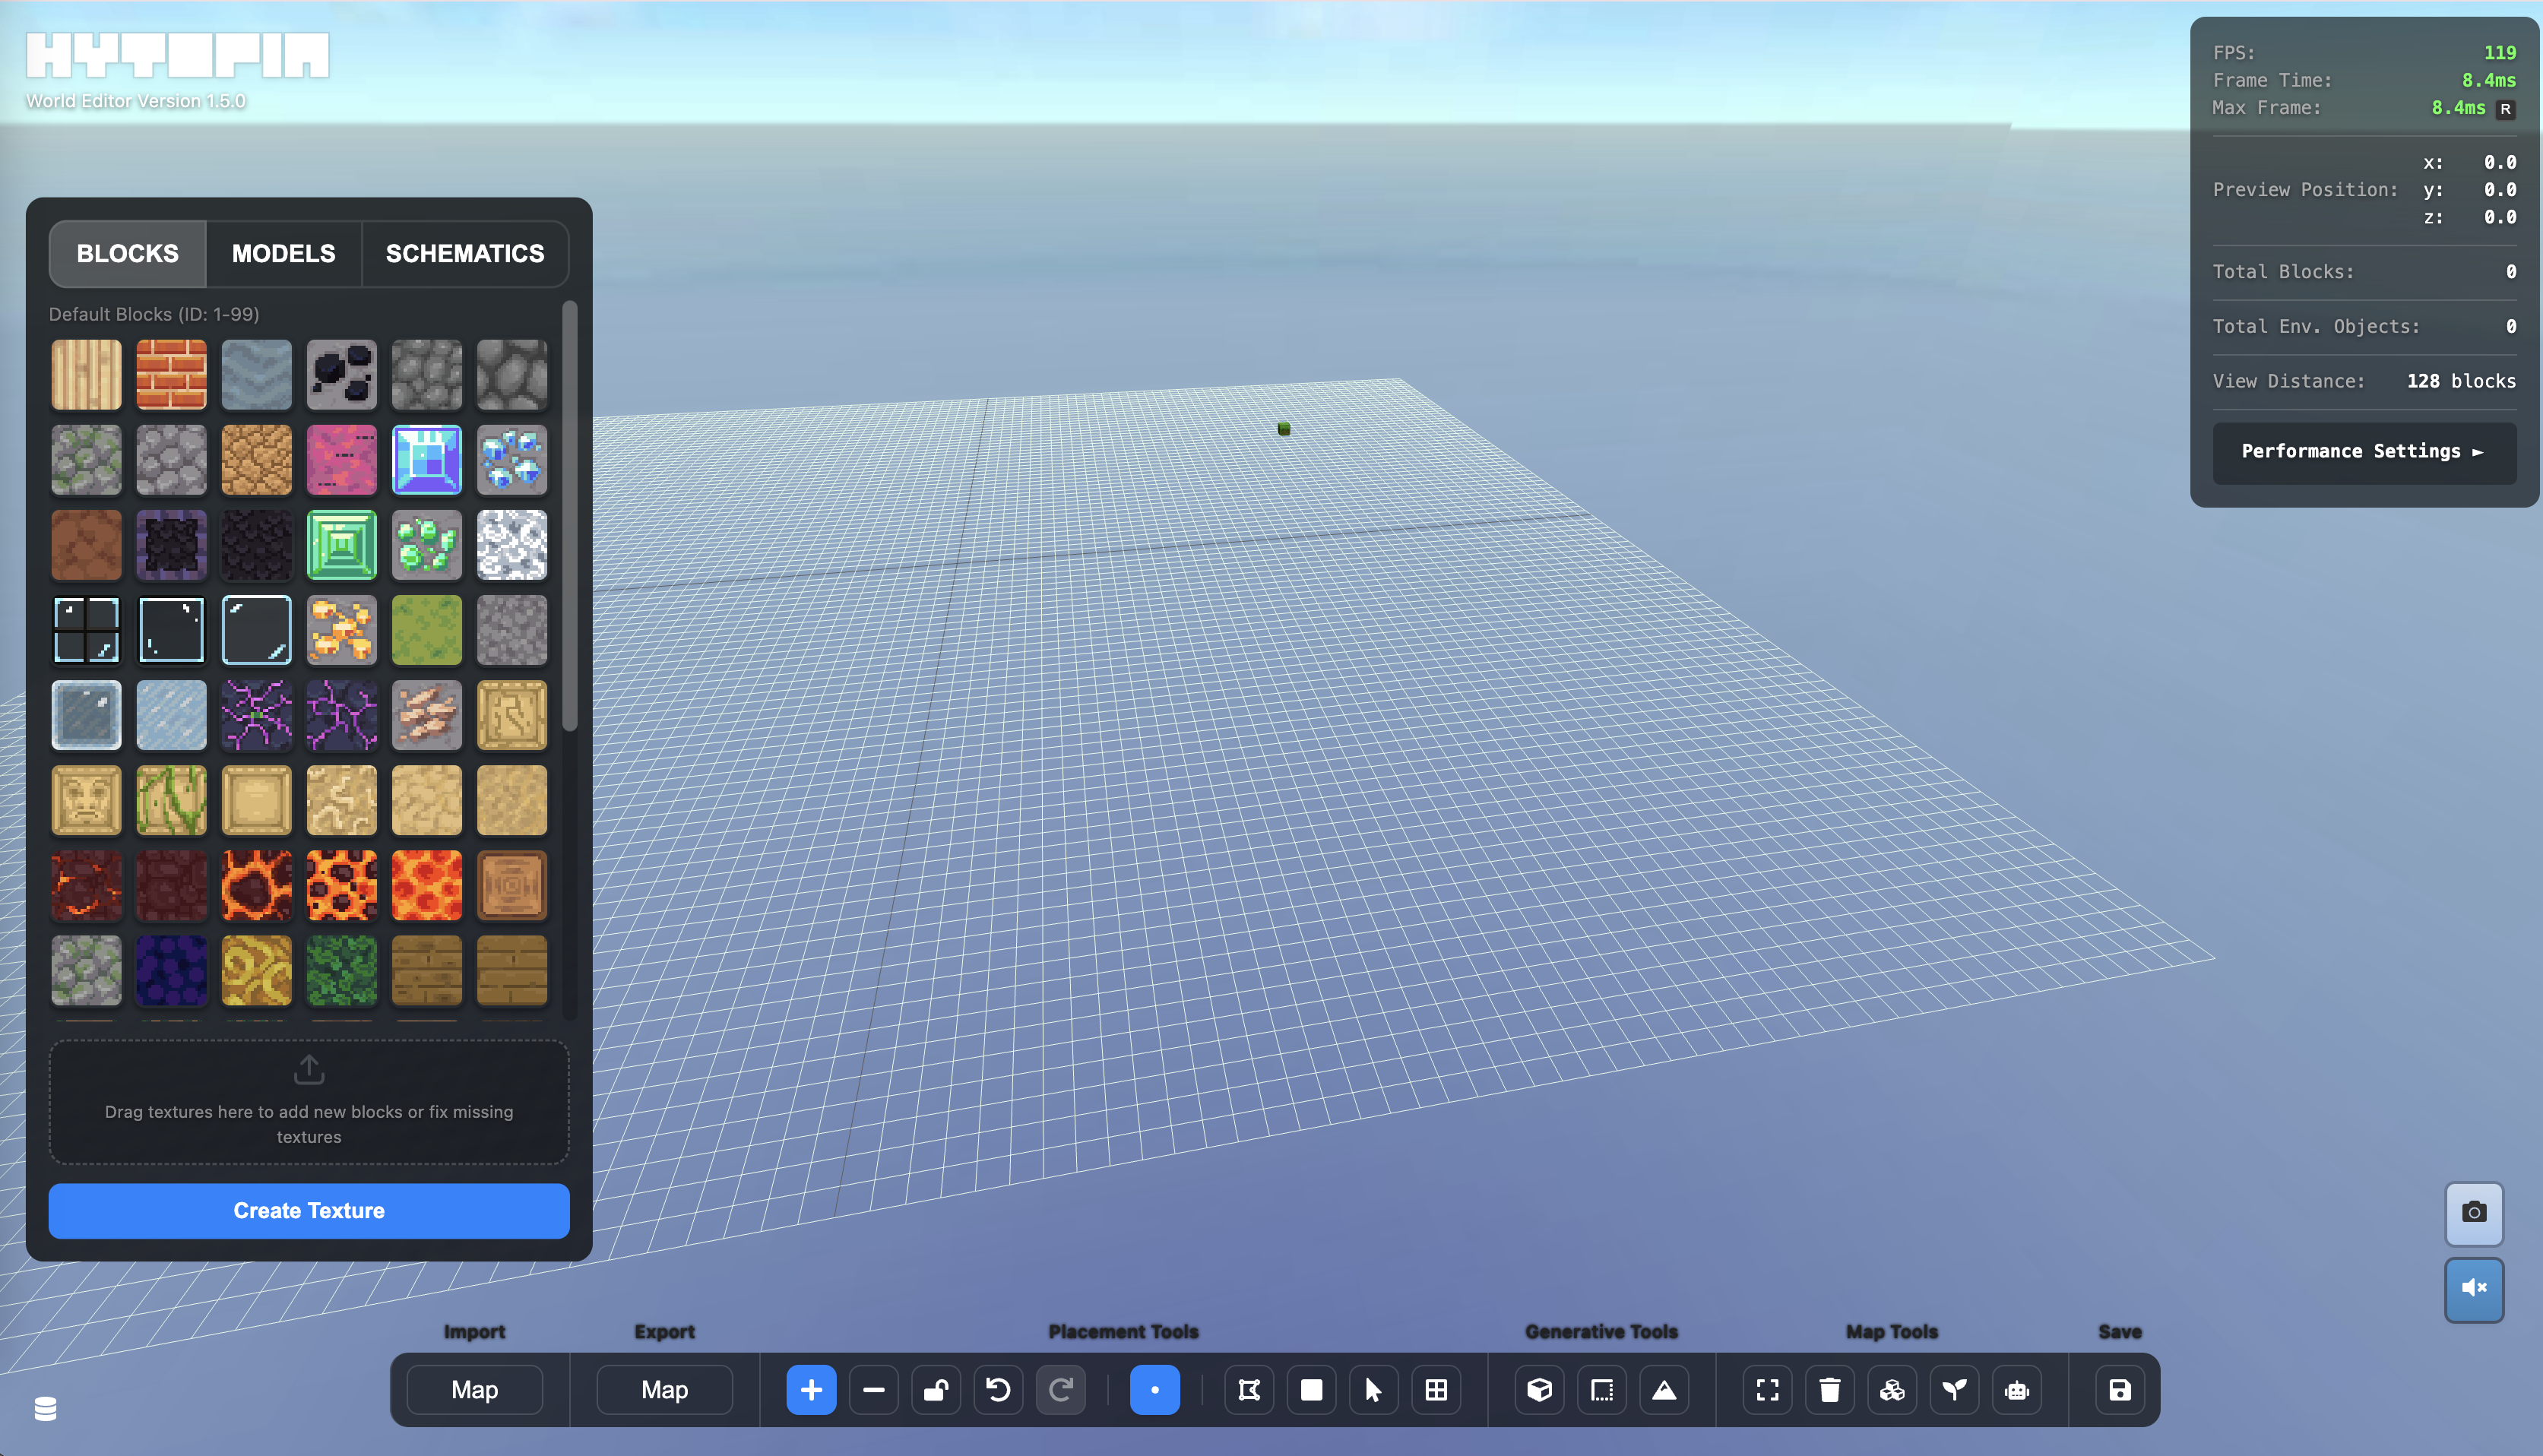Clear the map using the trash icon
Image resolution: width=2543 pixels, height=1456 pixels.
pos(1829,1390)
